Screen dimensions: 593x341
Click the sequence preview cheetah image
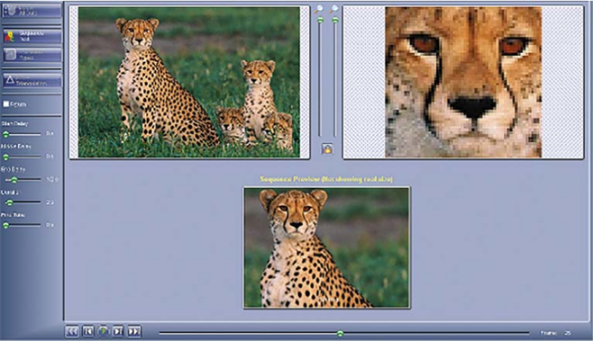click(x=327, y=247)
